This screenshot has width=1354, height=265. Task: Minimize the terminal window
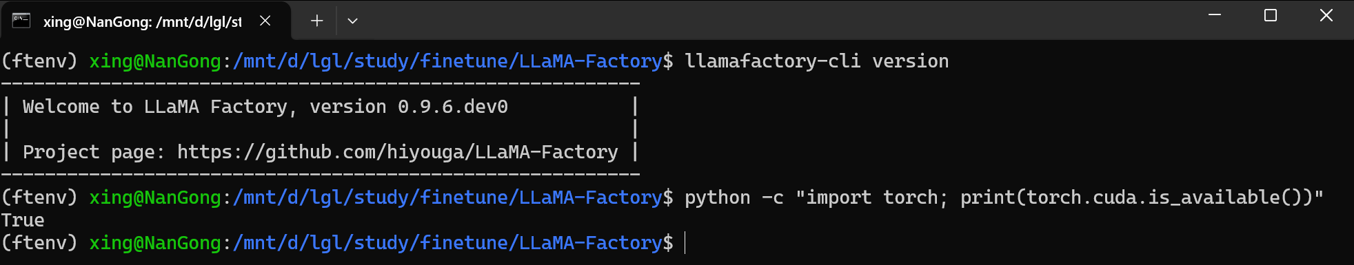(x=1215, y=15)
